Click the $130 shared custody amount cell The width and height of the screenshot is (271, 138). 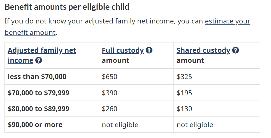point(184,109)
